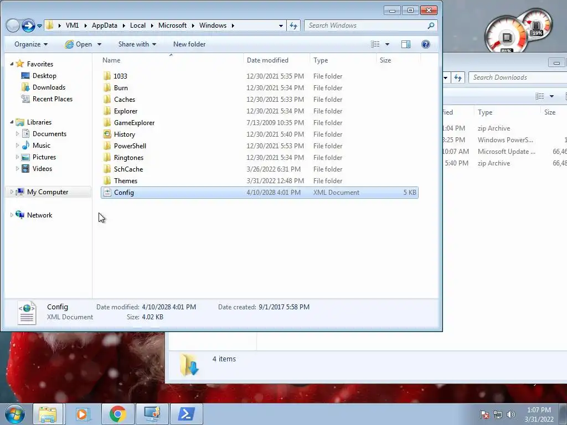Open the Windows Start button
567x425 pixels.
coord(15,414)
